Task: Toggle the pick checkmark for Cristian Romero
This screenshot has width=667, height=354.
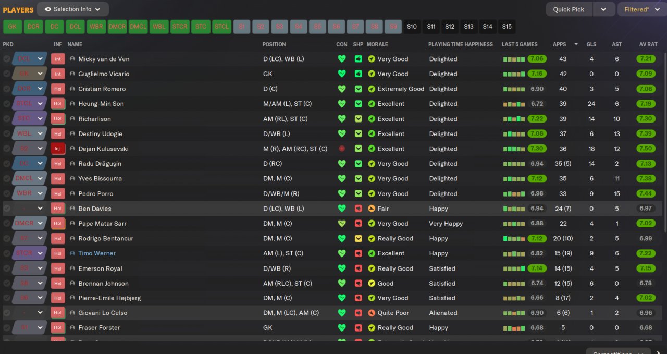Action: point(7,89)
